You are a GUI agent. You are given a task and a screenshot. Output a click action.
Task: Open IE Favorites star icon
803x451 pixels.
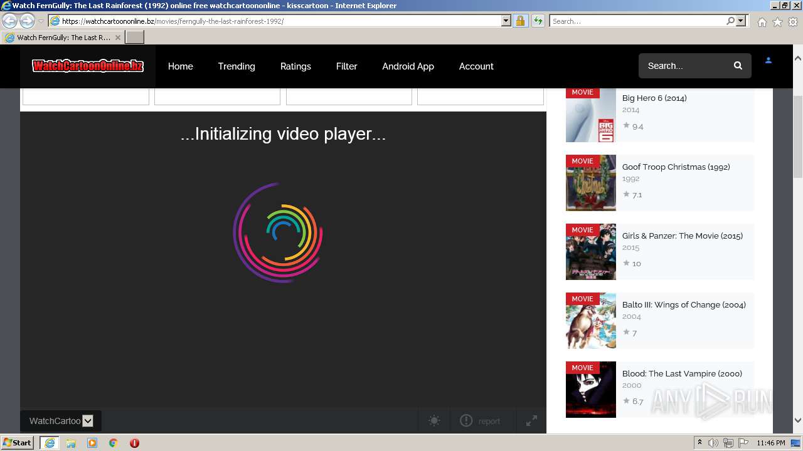pos(777,22)
